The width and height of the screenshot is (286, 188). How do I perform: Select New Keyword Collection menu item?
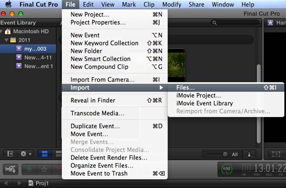pyautogui.click(x=115, y=43)
